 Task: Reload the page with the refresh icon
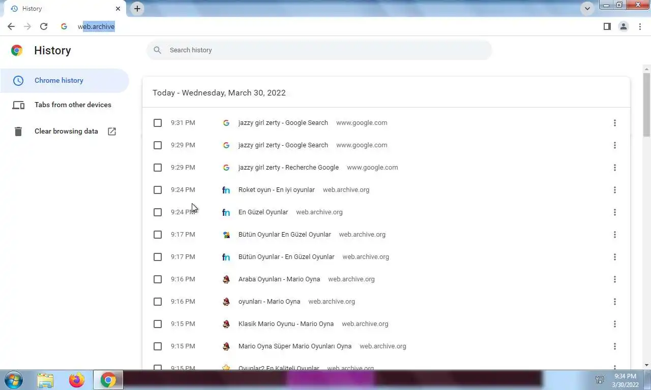pos(44,26)
